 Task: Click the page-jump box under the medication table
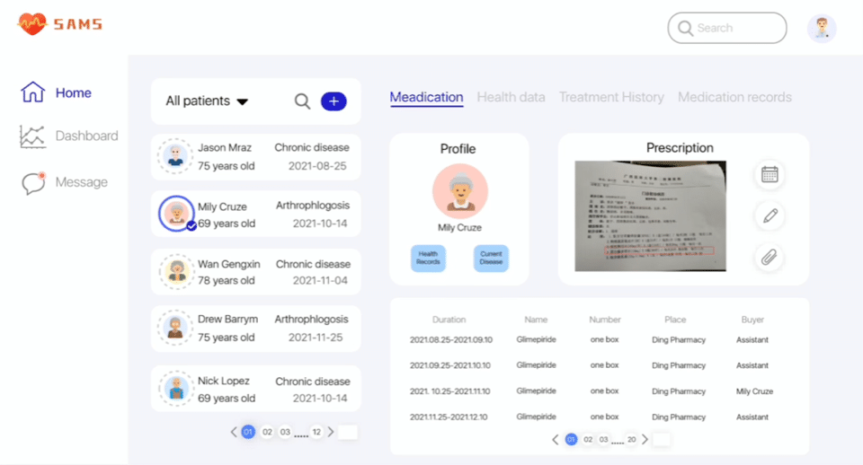[x=661, y=439]
